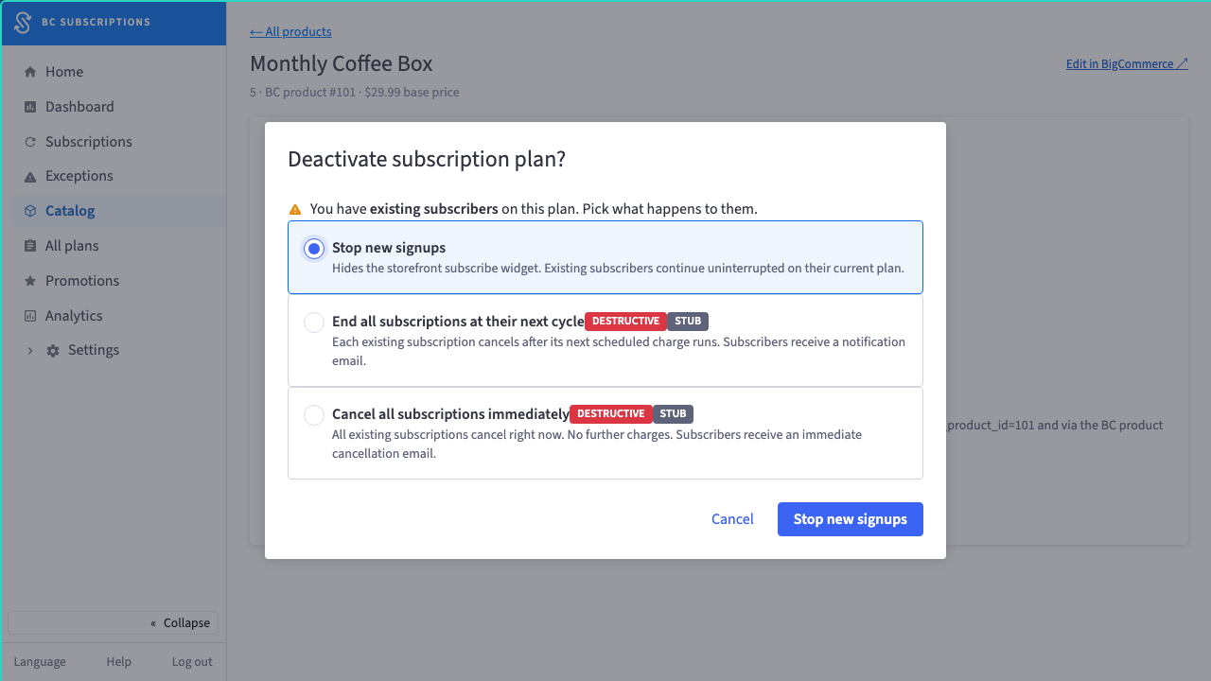The width and height of the screenshot is (1211, 681).
Task: Click the orange warning icon in dialog
Action: pos(295,209)
